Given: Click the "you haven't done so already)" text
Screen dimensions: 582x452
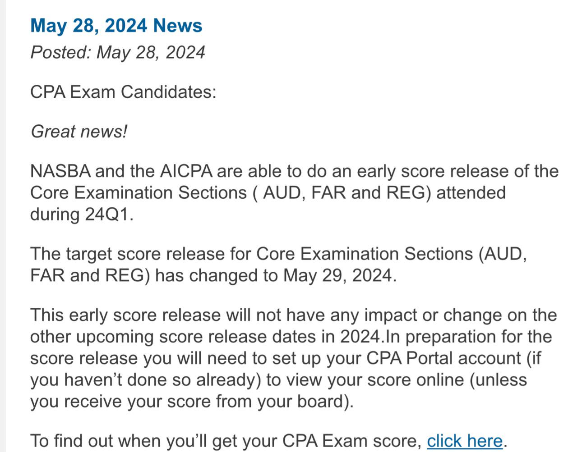Looking at the screenshot, I should click(146, 380).
